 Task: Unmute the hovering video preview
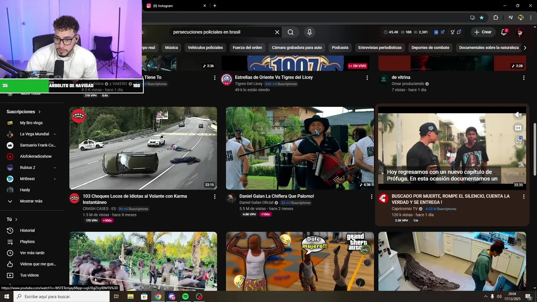[x=519, y=115]
